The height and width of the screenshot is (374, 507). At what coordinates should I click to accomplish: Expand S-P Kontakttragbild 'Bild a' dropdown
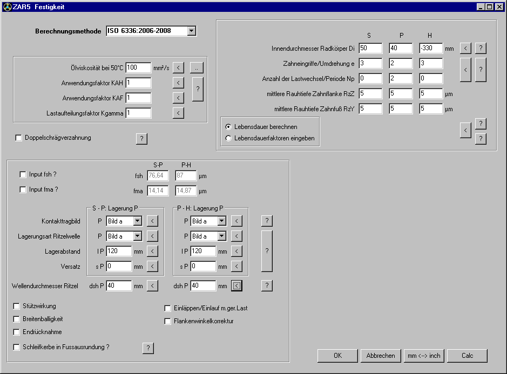(137, 221)
